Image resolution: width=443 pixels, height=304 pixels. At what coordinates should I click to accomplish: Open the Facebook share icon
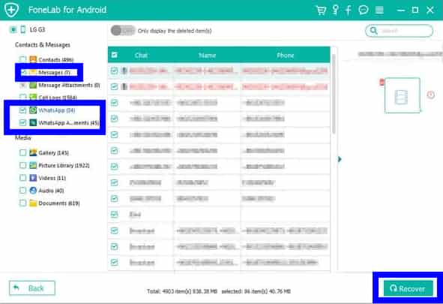[349, 11]
